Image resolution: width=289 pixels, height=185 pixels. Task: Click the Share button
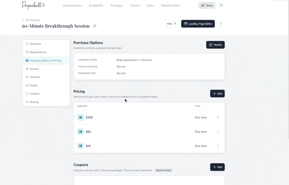click(x=207, y=5)
